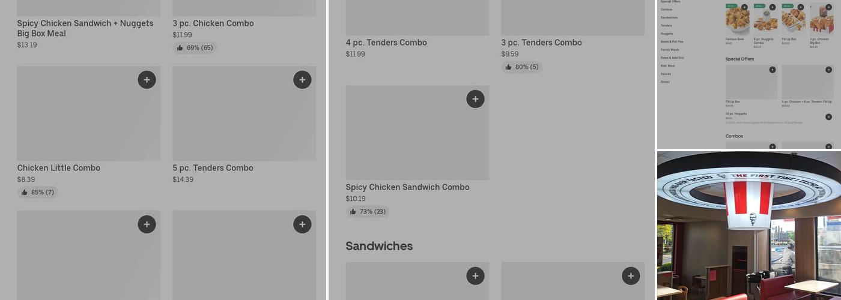
Task: Click the 73% thumbs-up rating badge
Action: [x=368, y=212]
